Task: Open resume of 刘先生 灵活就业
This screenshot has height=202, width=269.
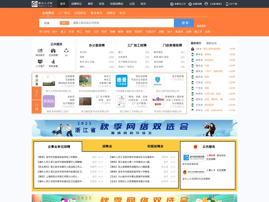Action: [213, 60]
